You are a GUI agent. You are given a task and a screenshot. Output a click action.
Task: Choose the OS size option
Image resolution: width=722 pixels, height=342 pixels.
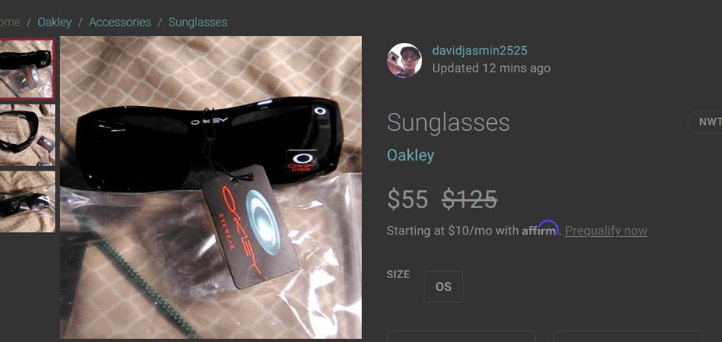pos(443,287)
